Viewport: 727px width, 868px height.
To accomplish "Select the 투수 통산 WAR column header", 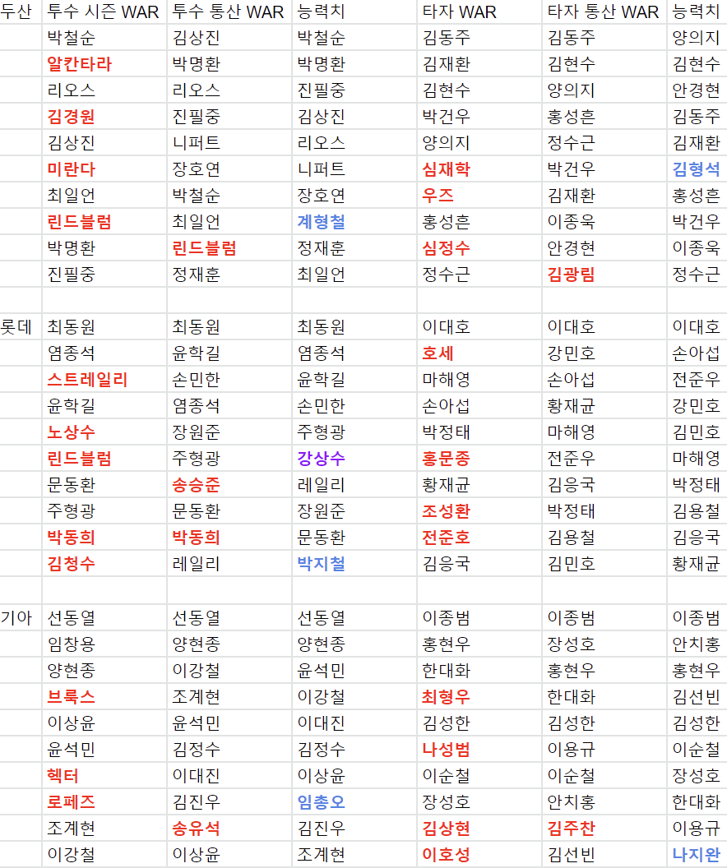I will 228,12.
